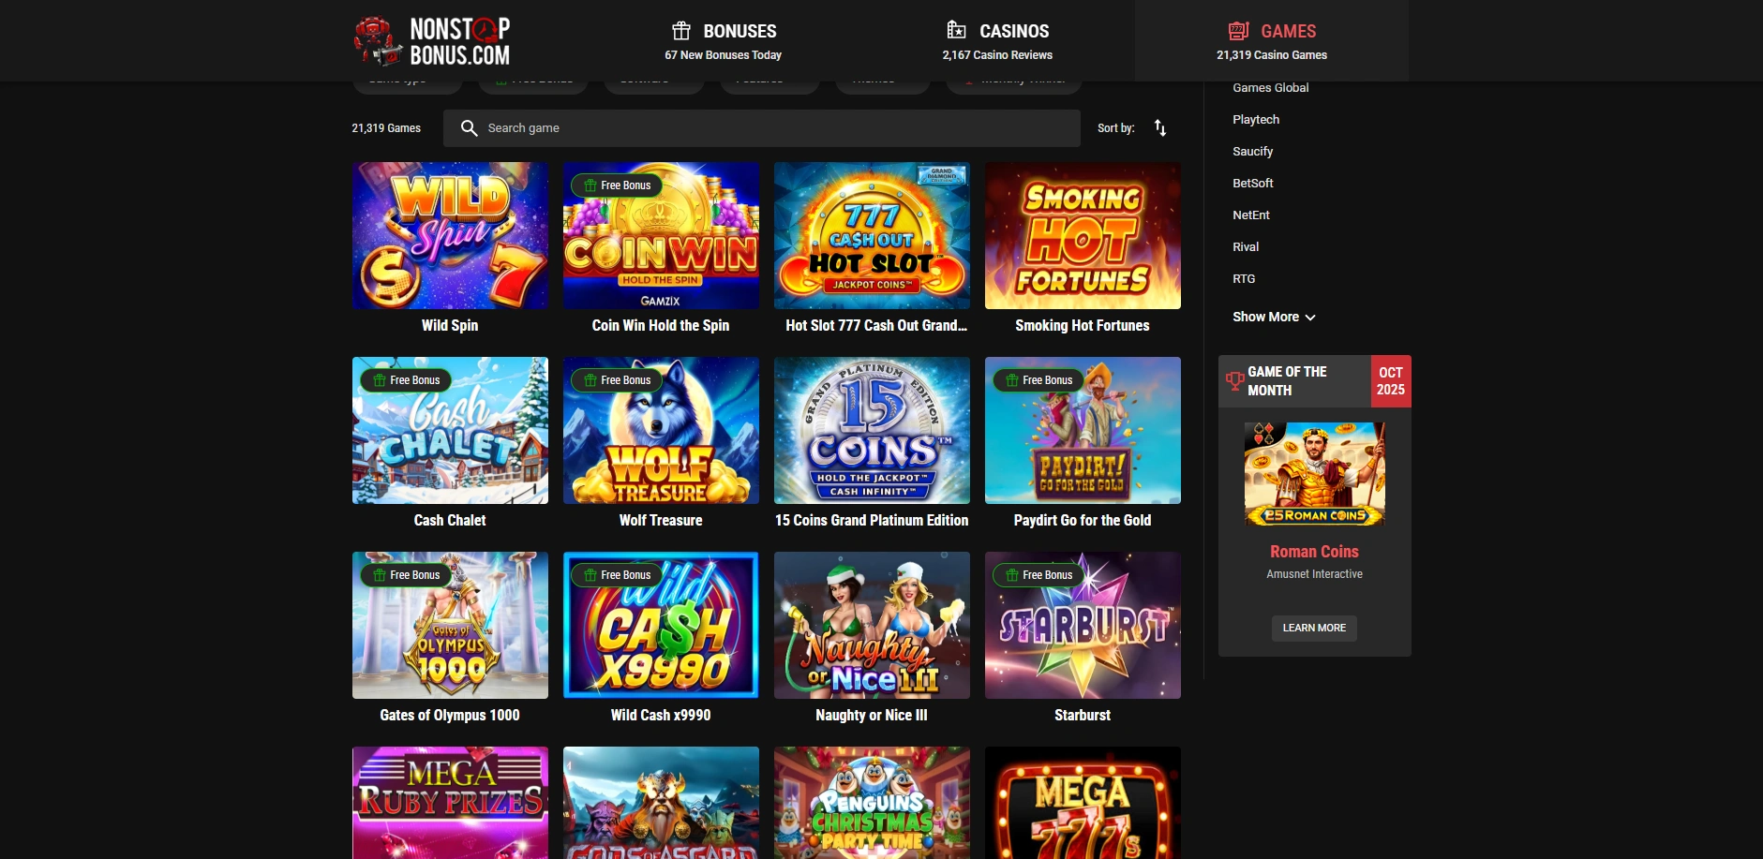The width and height of the screenshot is (1763, 859).
Task: Open the Wild Spin game thumbnail
Action: [x=450, y=235]
